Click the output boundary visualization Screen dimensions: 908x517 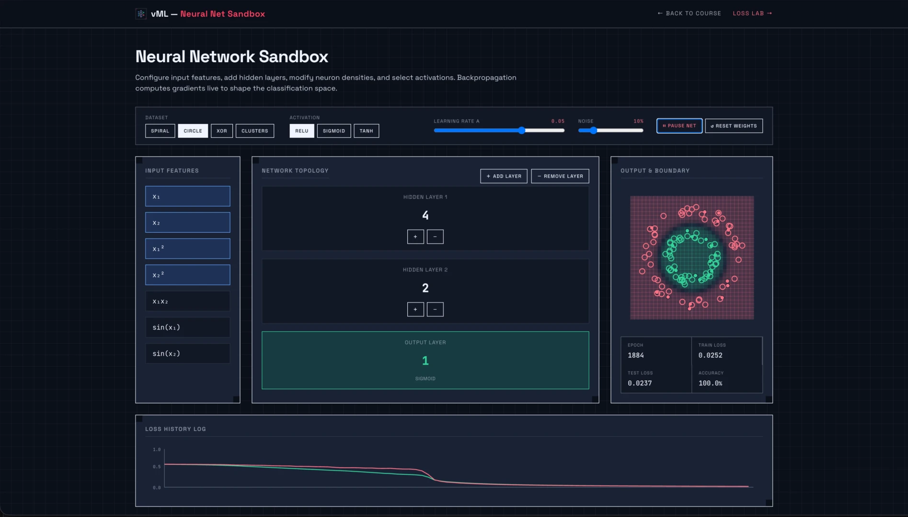tap(692, 258)
